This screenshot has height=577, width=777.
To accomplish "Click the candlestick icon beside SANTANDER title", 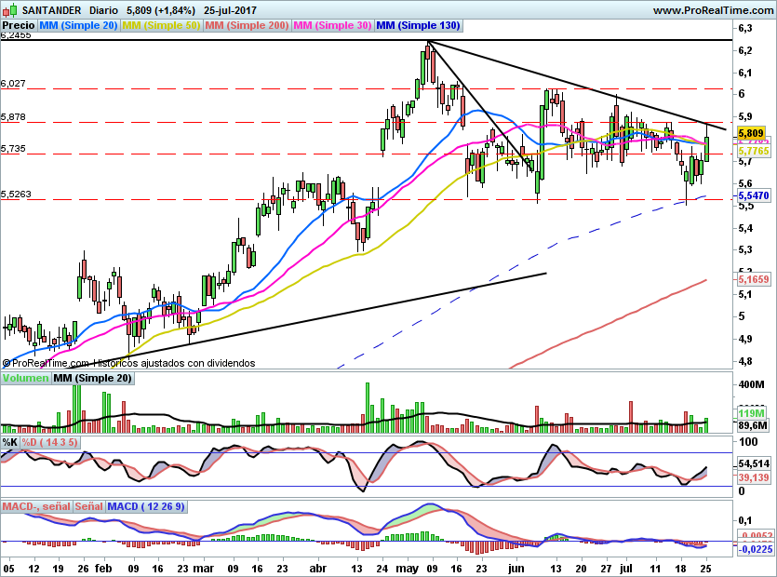I will [x=11, y=9].
